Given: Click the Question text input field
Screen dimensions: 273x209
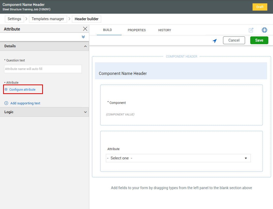Looking at the screenshot, I should (43, 69).
